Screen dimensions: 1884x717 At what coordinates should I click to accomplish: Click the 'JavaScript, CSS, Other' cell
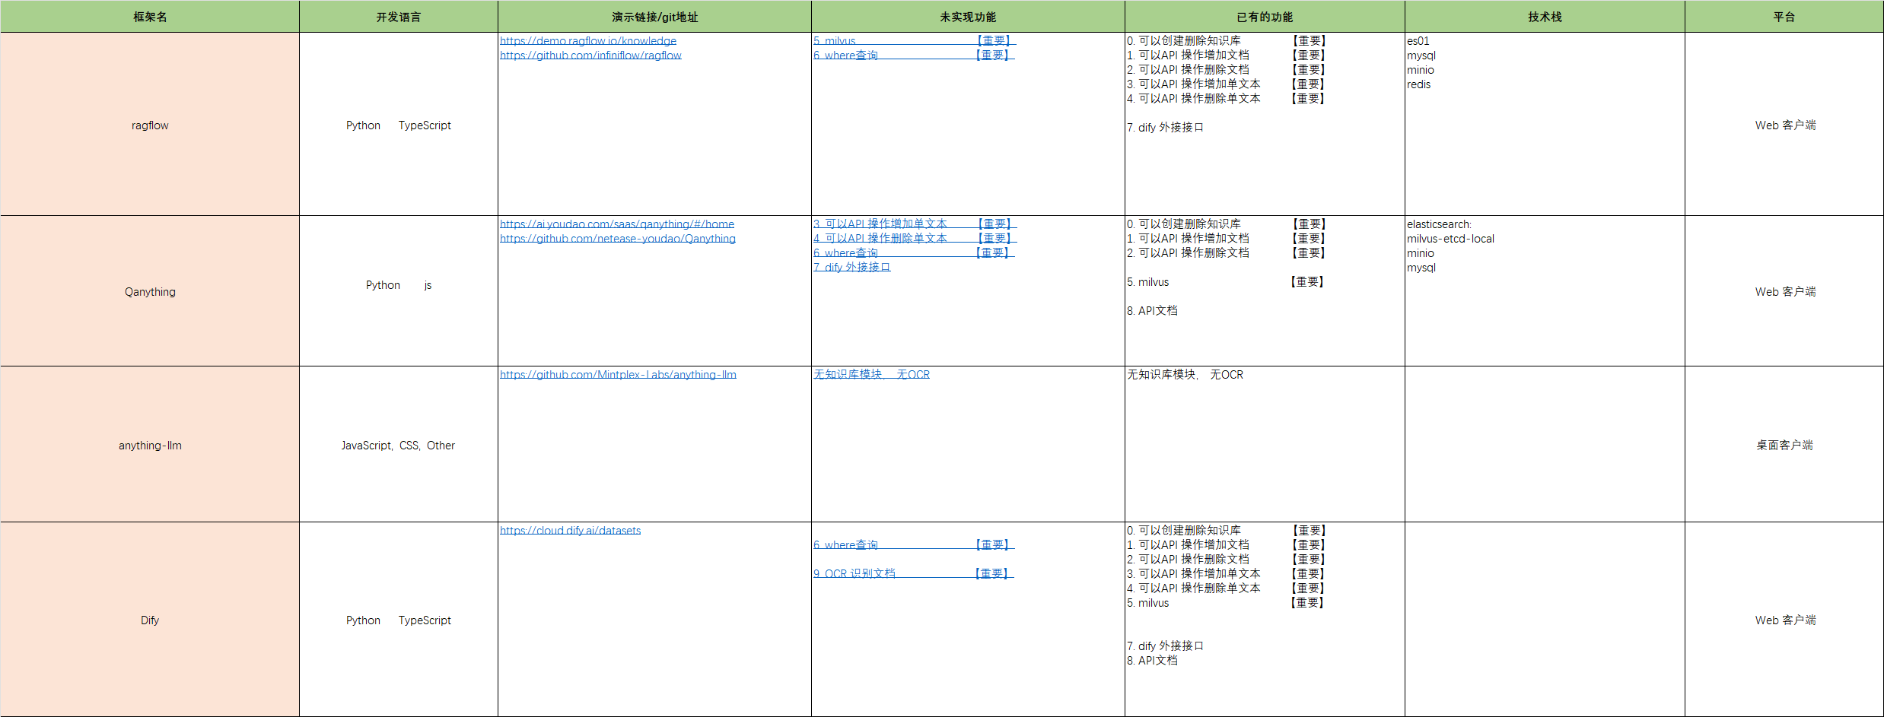399,445
